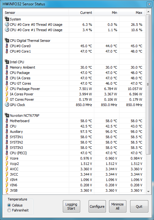The width and height of the screenshot is (154, 220).
Task: Click the Sensor column header
Action: [x=36, y=13]
